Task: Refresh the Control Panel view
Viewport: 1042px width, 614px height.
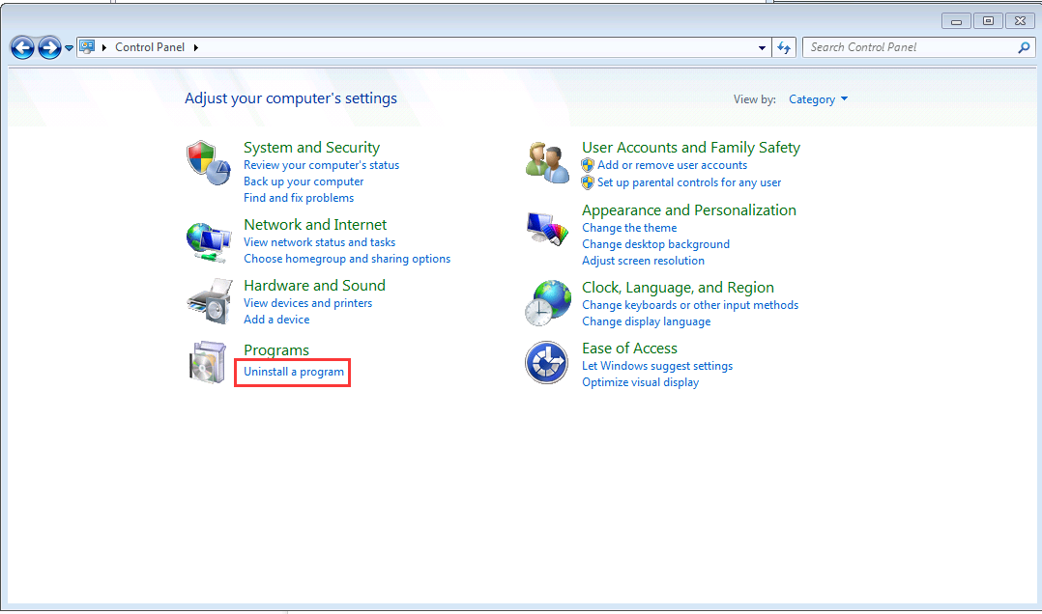Action: (x=784, y=48)
